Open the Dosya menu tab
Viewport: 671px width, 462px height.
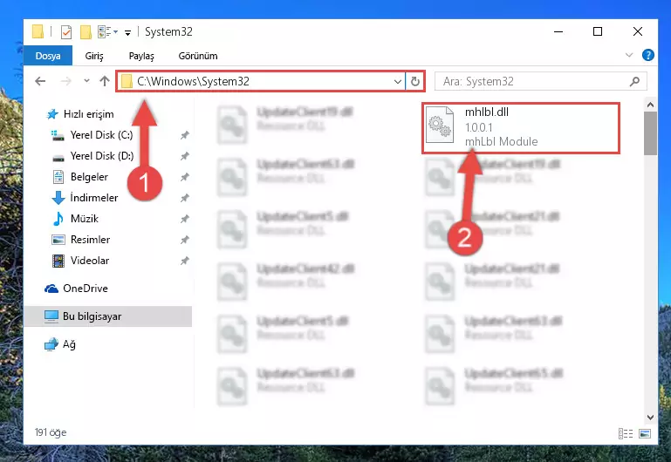click(x=48, y=56)
